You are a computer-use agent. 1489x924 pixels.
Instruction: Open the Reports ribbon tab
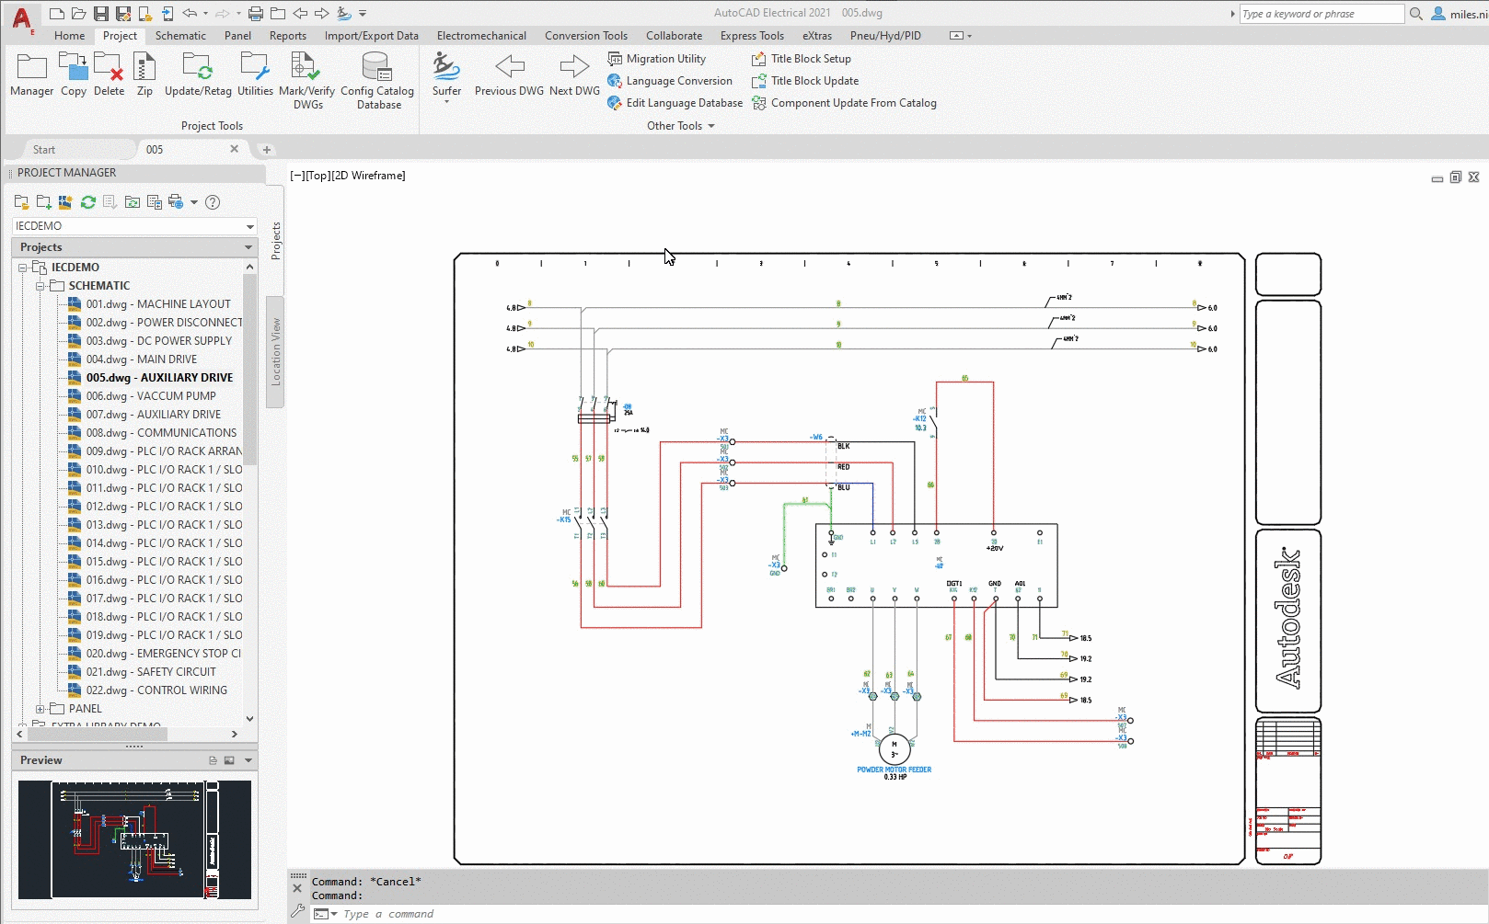click(288, 36)
